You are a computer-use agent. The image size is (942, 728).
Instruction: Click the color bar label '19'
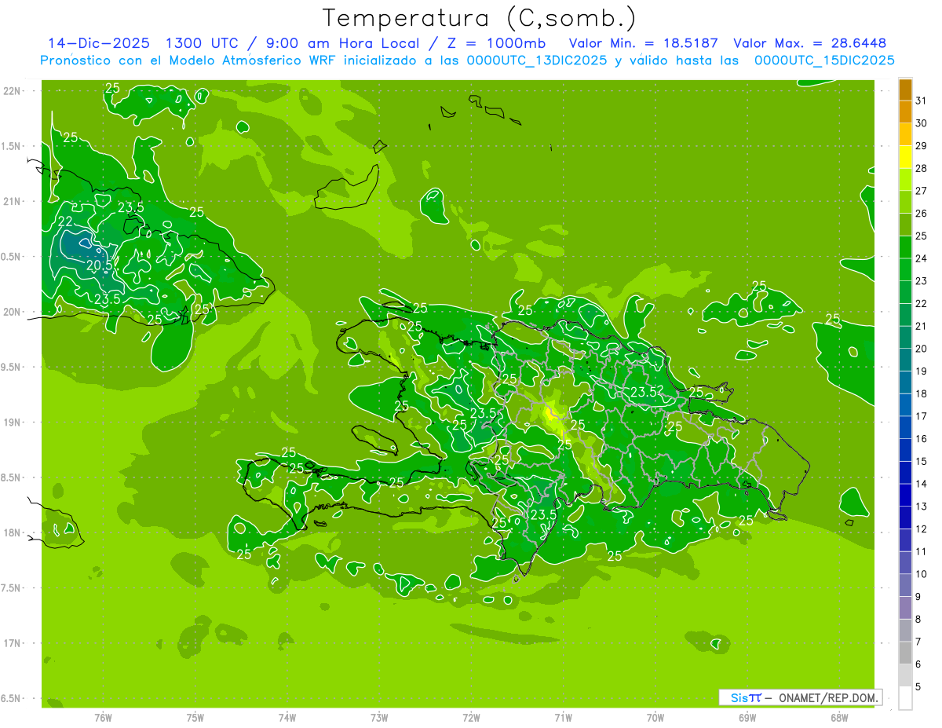click(921, 371)
